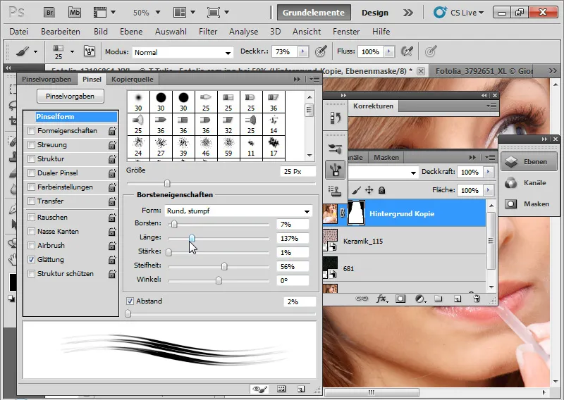Enable tablet pressure for opacity icon
Screen dimensions: 564x400
tap(321, 51)
